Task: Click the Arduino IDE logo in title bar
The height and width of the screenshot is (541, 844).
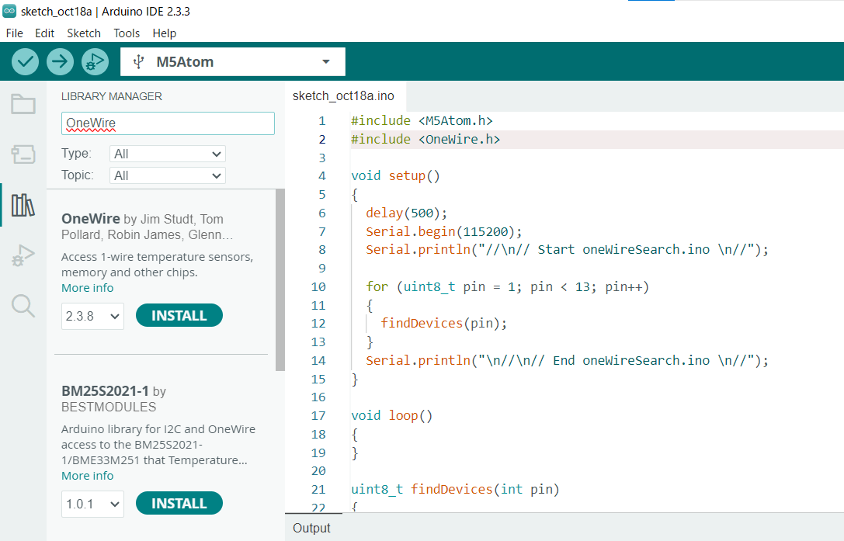Action: click(9, 11)
